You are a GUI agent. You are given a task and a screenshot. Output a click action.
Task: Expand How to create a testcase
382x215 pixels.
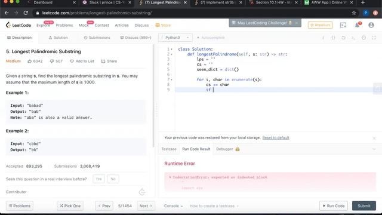pos(214,206)
